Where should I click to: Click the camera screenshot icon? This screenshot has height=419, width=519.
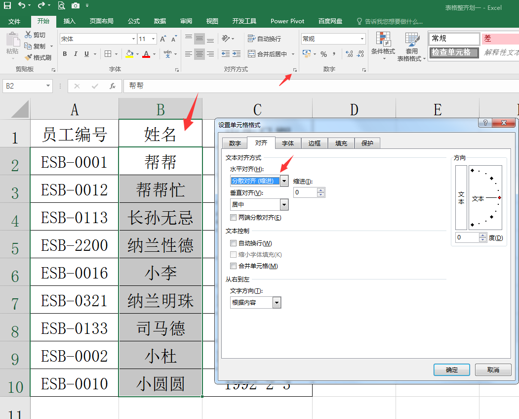tap(76, 5)
